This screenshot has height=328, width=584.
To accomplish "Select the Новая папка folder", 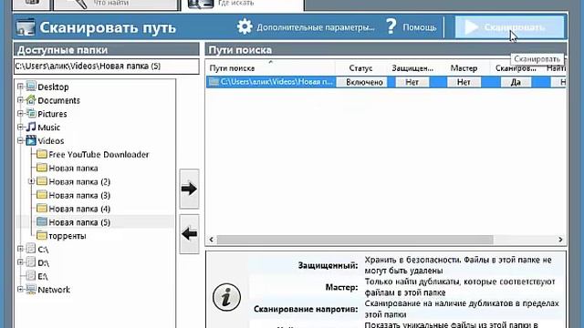I will click(x=73, y=168).
